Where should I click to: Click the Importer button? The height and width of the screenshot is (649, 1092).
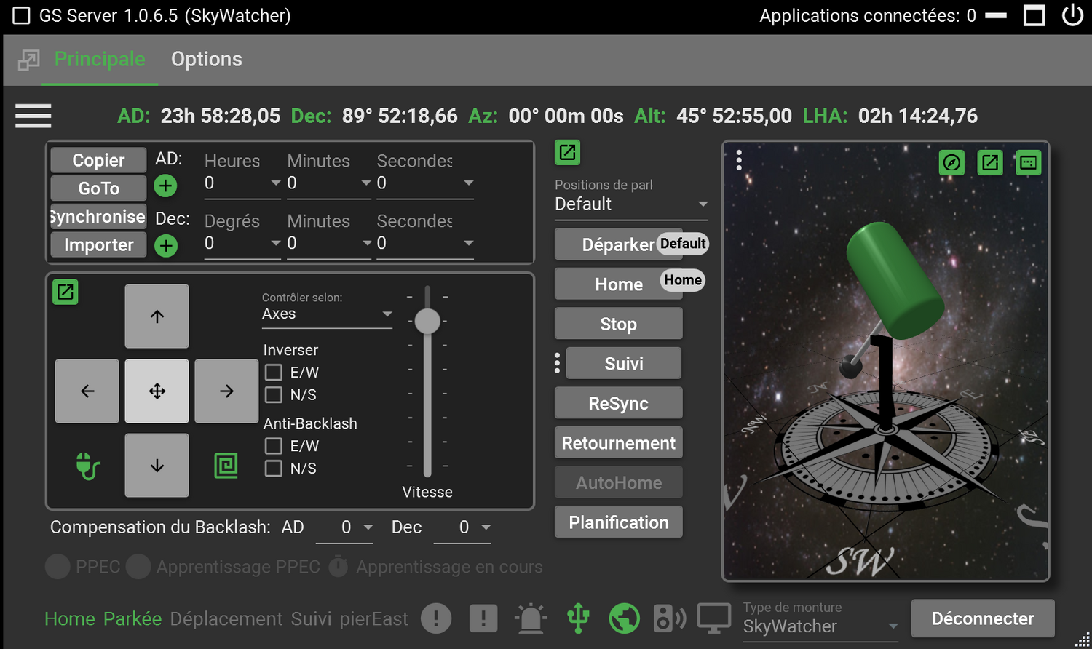[98, 245]
